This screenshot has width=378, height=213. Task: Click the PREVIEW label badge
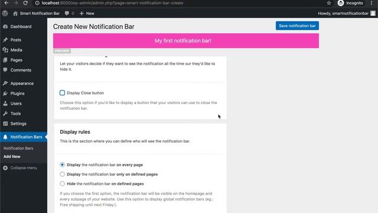pos(62,51)
